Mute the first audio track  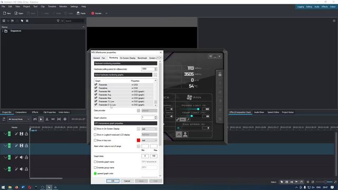[21, 157]
